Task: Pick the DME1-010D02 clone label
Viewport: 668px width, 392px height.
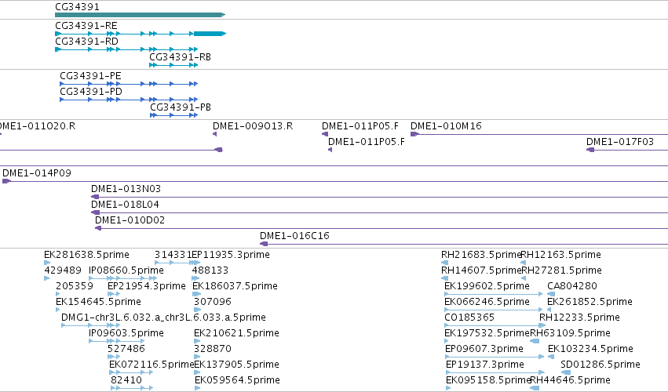Action: coord(130,220)
